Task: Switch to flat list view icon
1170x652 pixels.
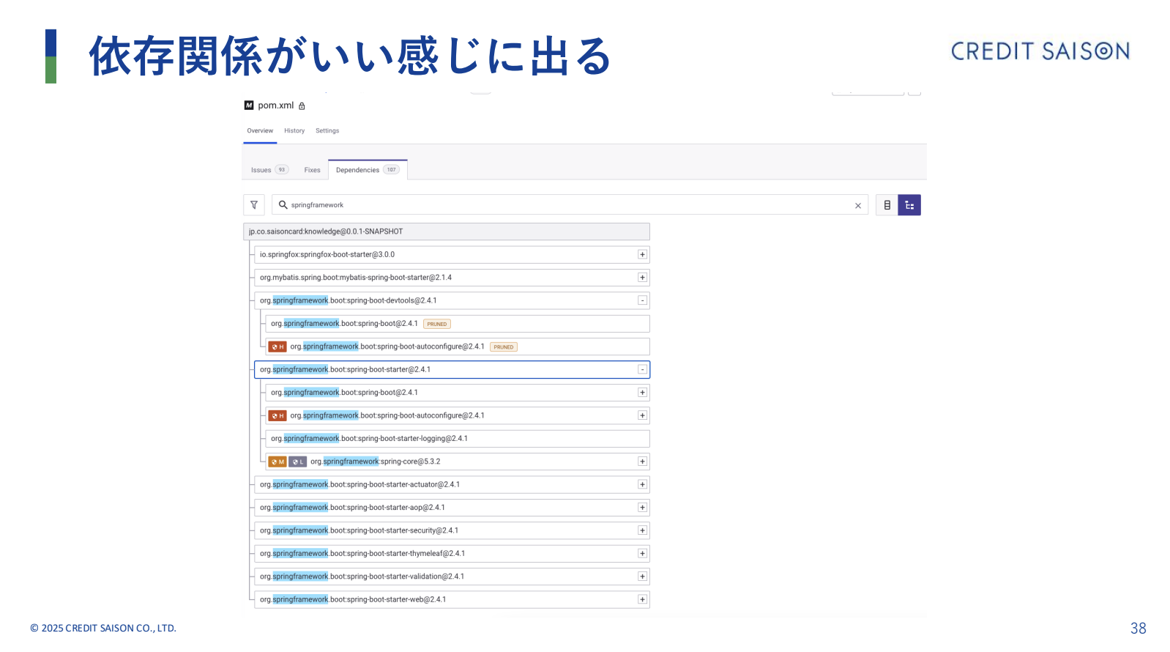Action: tap(887, 205)
